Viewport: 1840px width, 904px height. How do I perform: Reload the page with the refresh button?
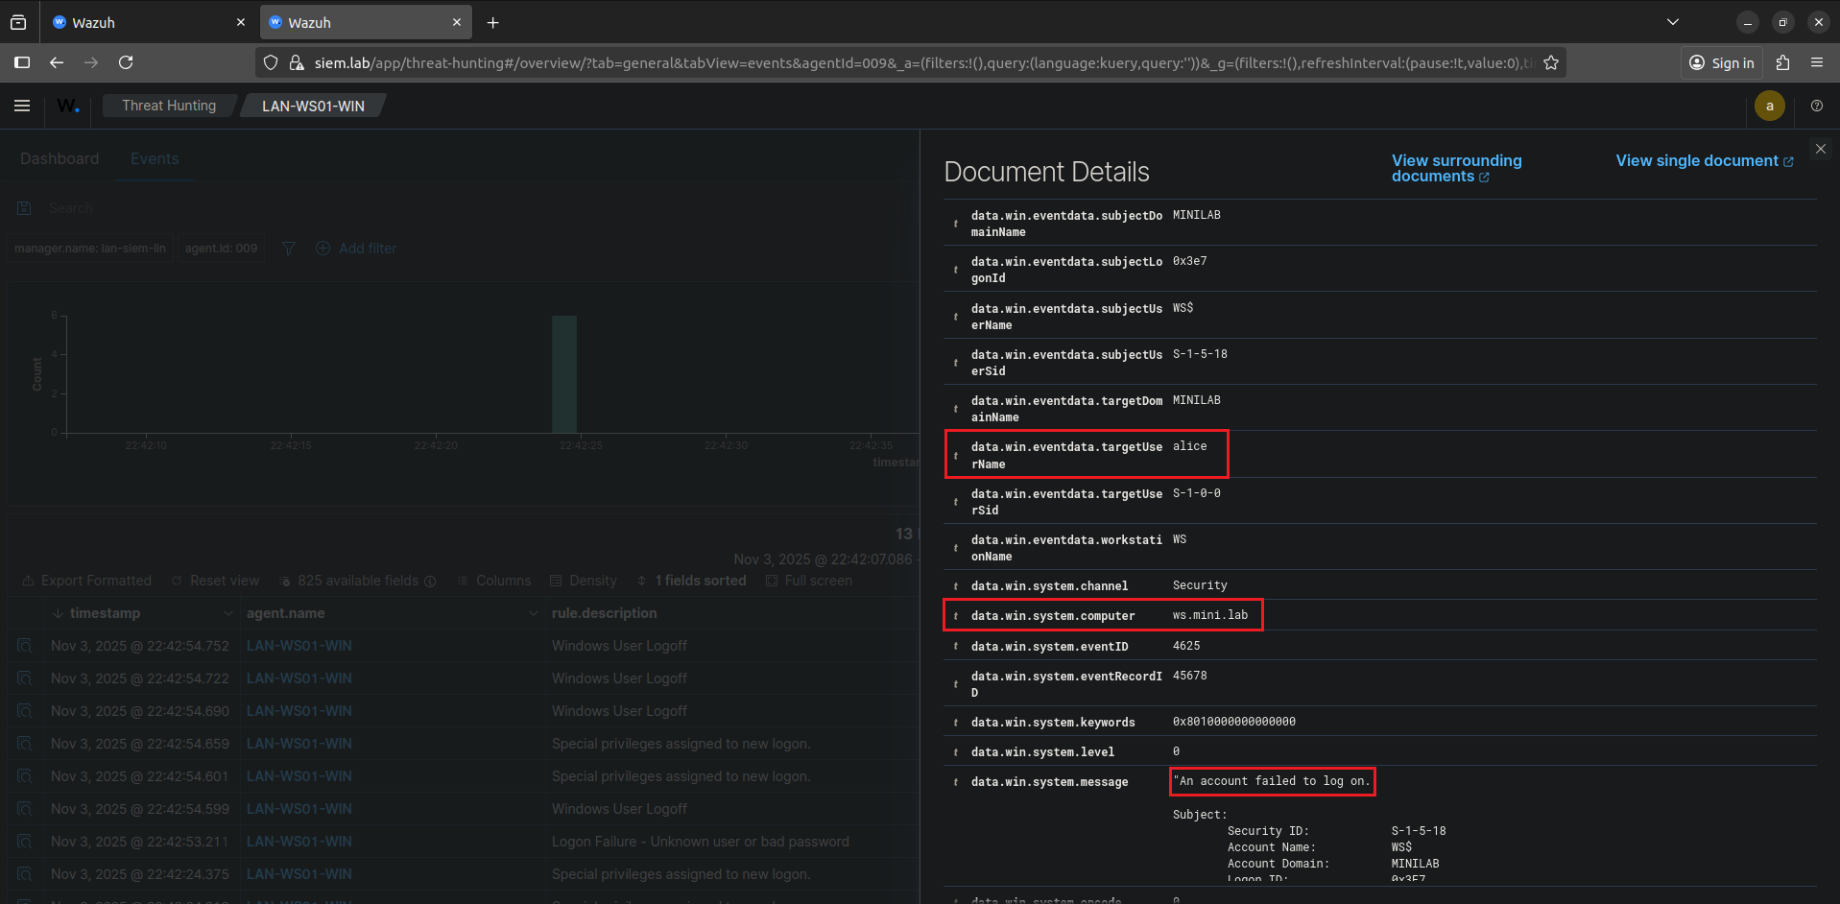coord(126,62)
